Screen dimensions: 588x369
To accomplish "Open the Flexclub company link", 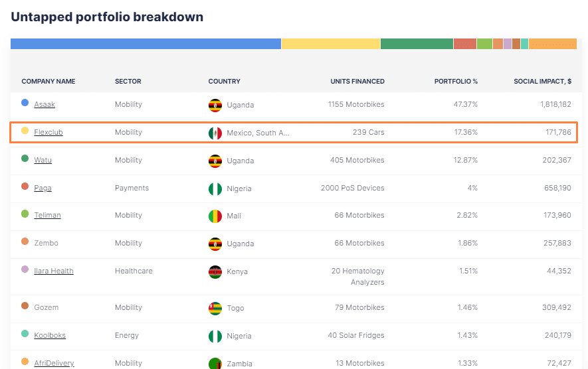I will coord(49,132).
